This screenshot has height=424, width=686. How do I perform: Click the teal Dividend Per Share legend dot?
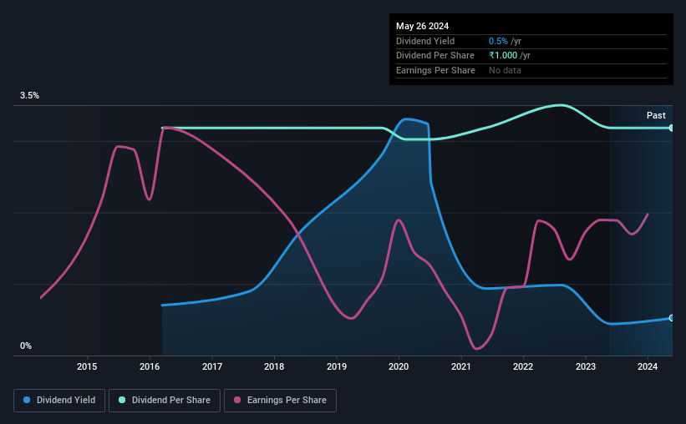(122, 400)
